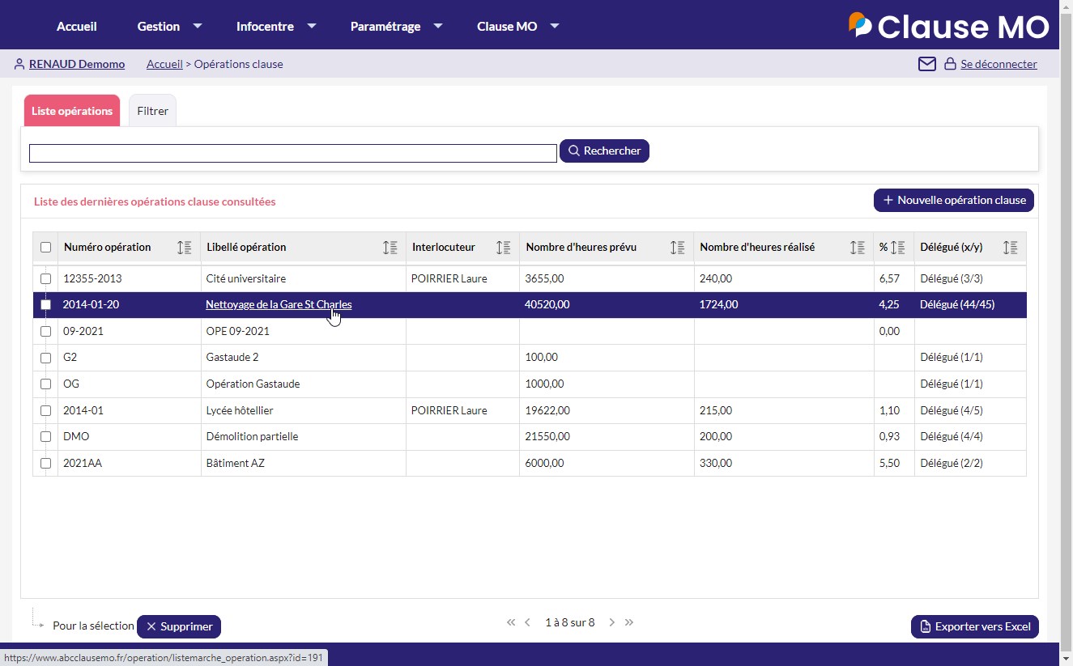
Task: Expand the Infocentre menu arrow
Action: [311, 26]
